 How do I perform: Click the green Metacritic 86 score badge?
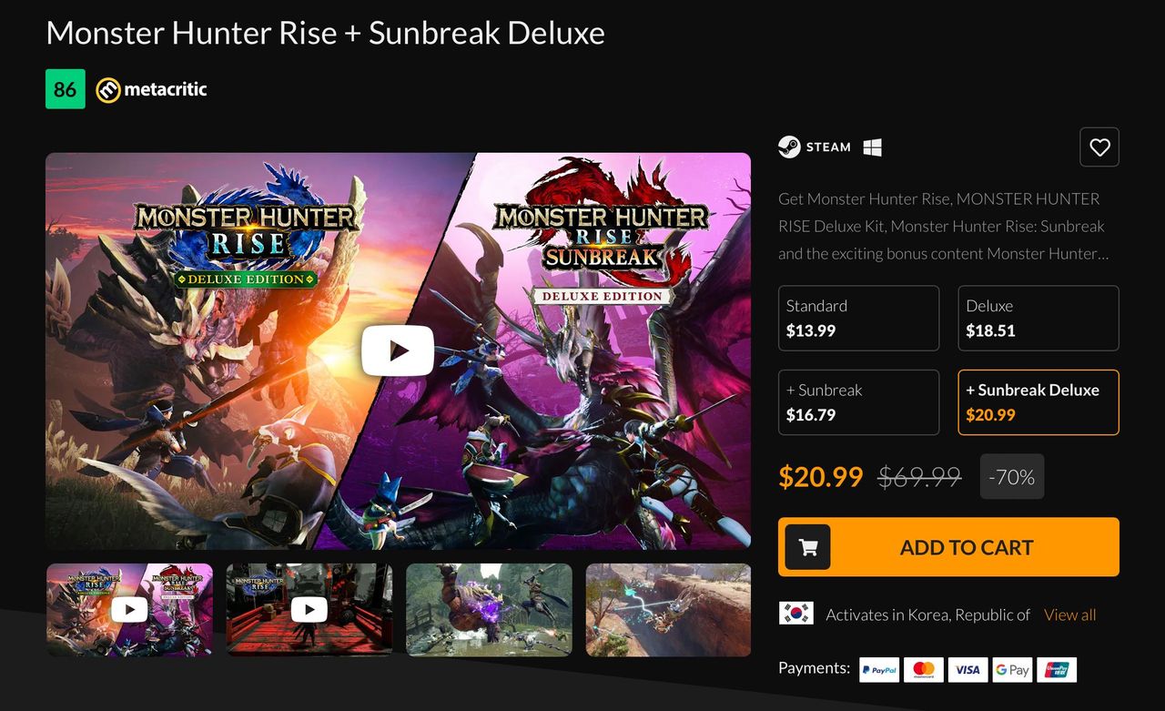(66, 89)
